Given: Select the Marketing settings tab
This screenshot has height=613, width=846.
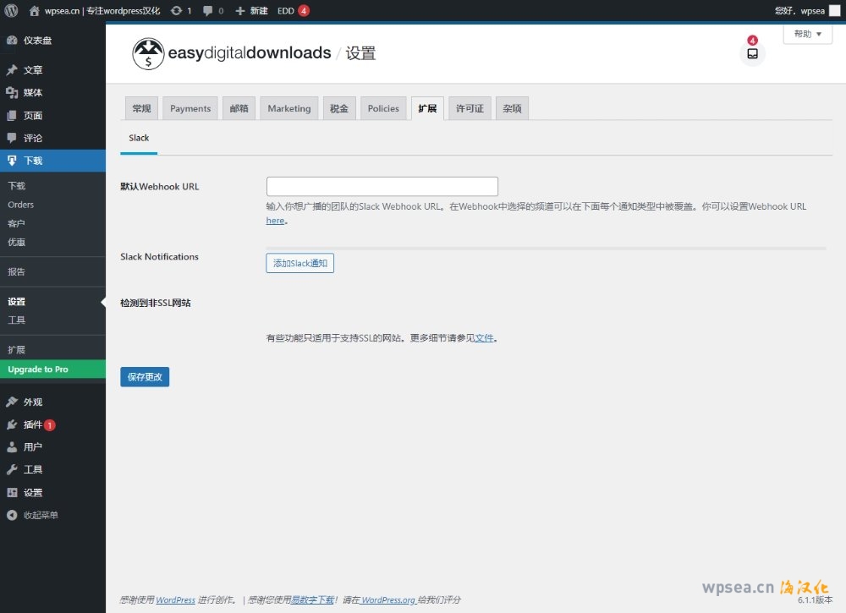Looking at the screenshot, I should (289, 108).
